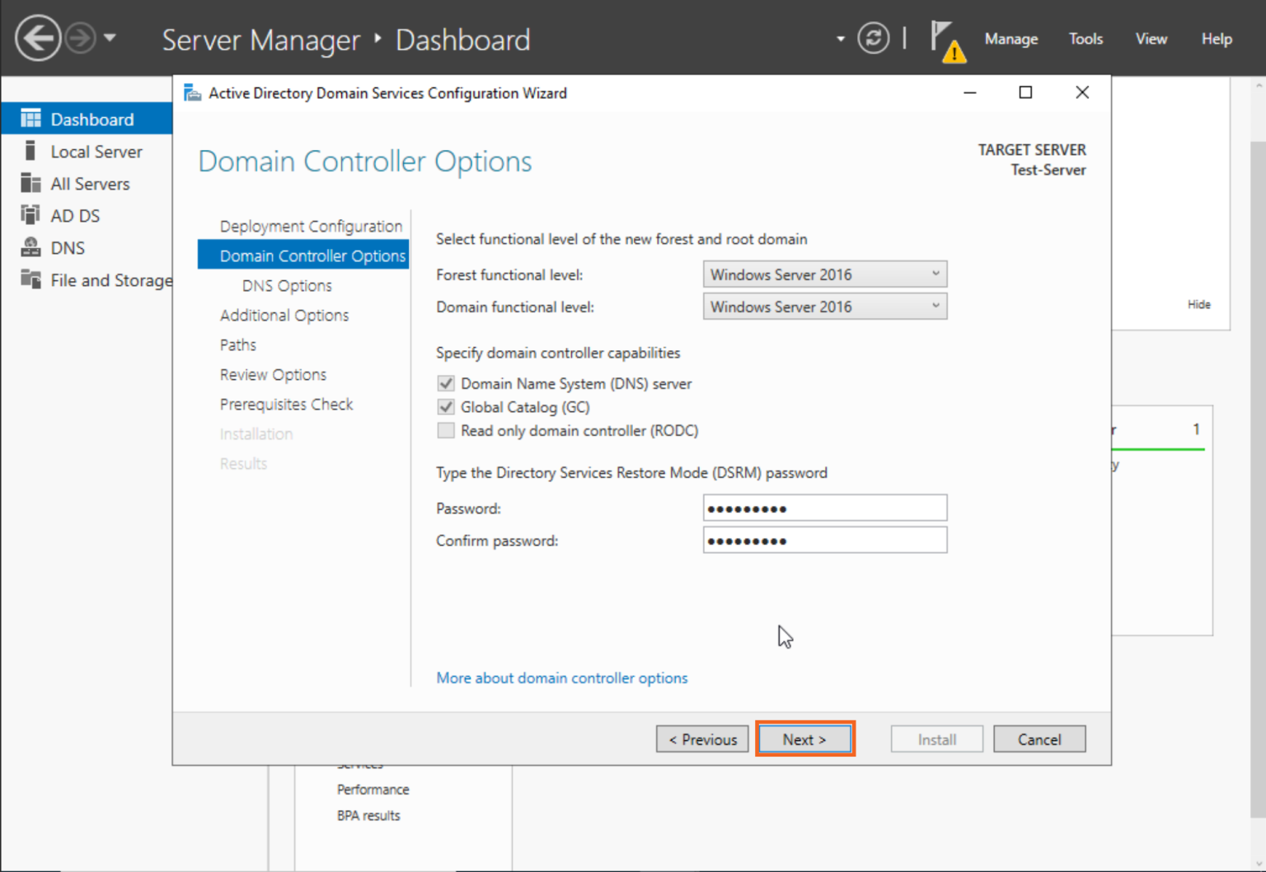This screenshot has width=1266, height=872.
Task: Uncheck Domain Name System (DNS) server
Action: click(x=445, y=382)
